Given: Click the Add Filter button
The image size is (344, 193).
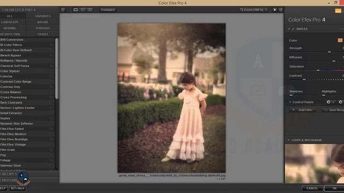Looking at the screenshot, I should coord(303,110).
